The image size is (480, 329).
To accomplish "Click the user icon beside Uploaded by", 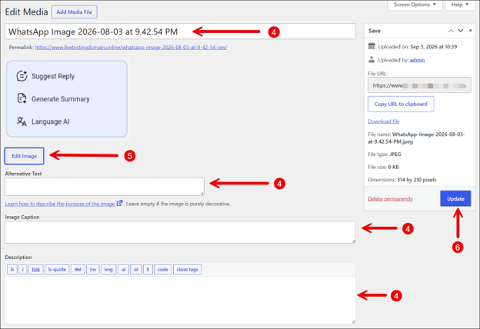I will tap(372, 60).
